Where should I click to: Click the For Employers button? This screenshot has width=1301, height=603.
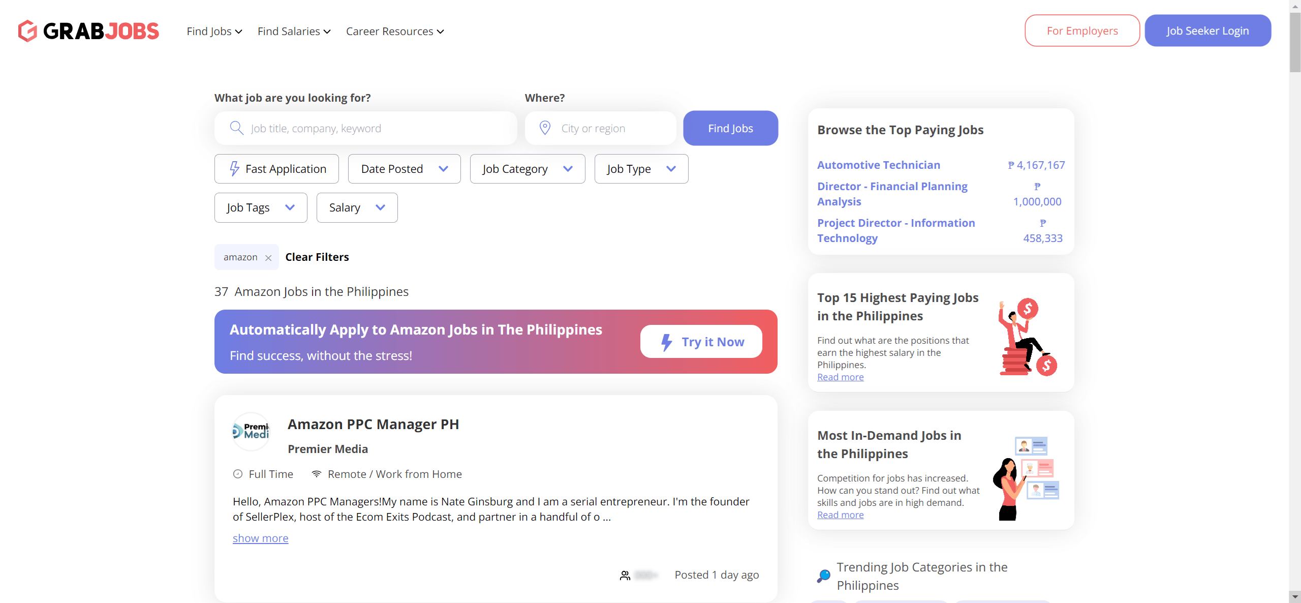point(1082,31)
